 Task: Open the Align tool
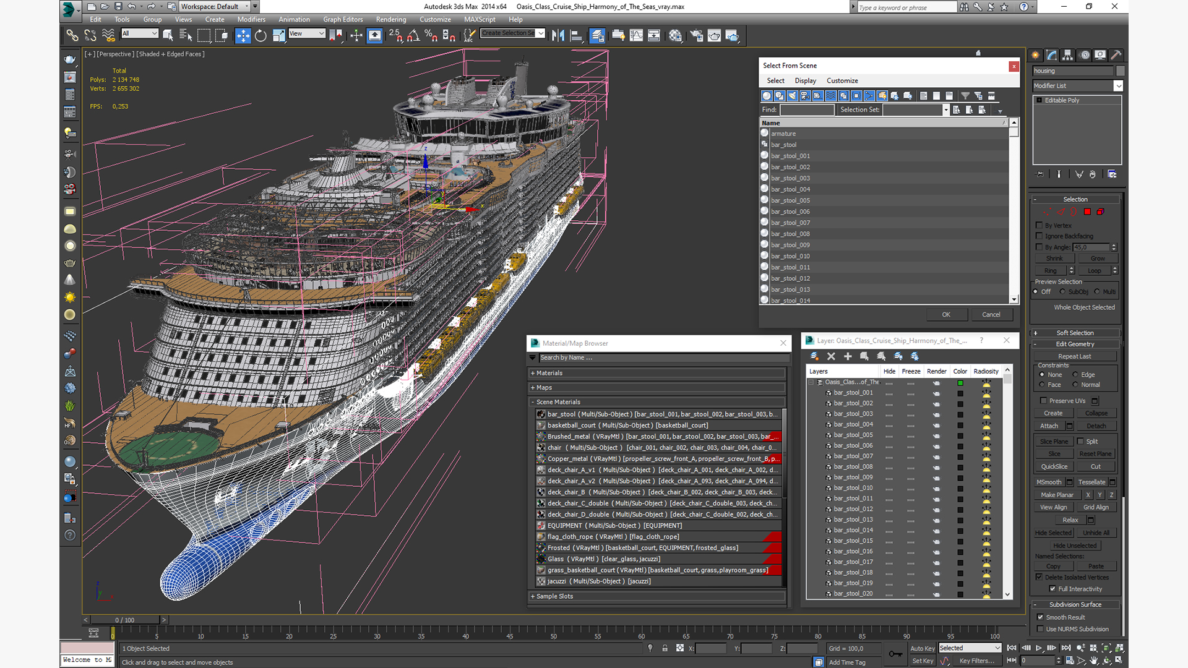[575, 36]
